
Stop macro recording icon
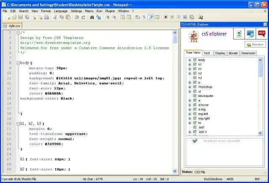(172, 17)
